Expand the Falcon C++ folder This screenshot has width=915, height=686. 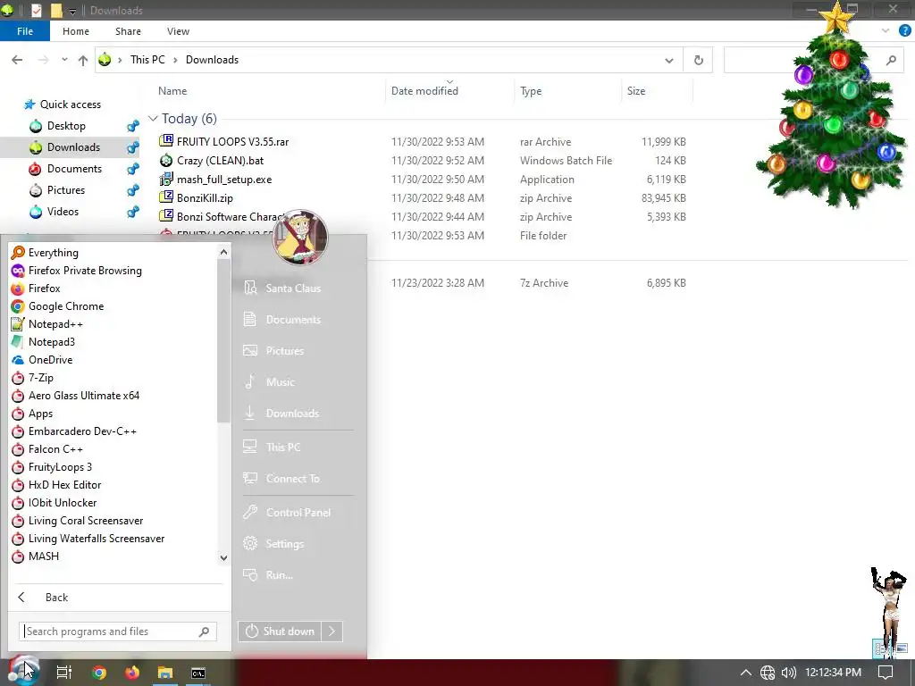47,449
